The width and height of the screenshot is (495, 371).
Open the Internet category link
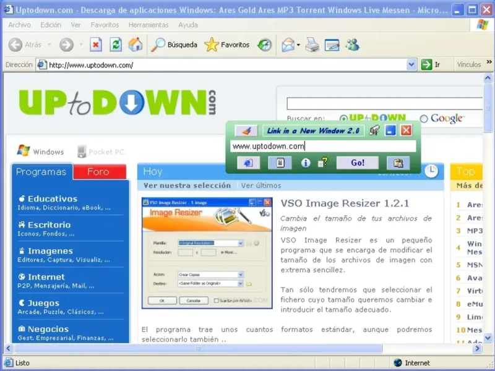[46, 277]
